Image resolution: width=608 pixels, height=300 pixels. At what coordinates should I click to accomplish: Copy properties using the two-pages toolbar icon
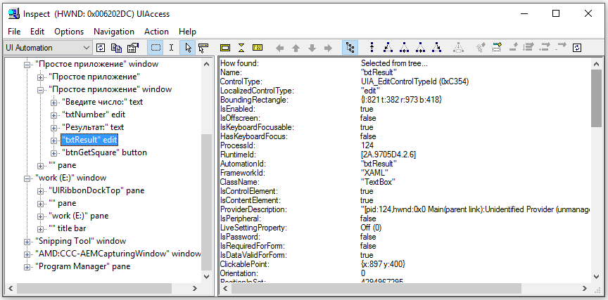coord(116,48)
